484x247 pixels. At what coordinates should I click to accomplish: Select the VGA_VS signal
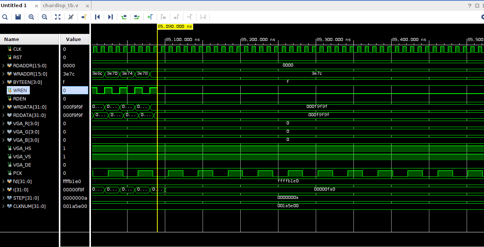(22, 156)
